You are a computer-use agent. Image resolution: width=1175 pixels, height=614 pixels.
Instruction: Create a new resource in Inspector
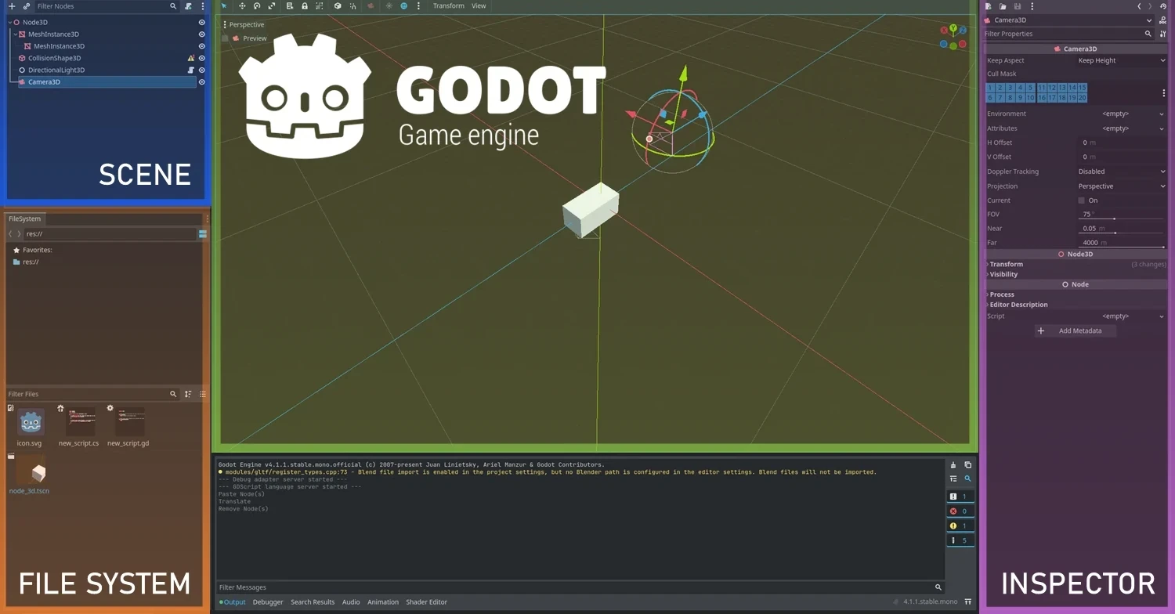pyautogui.click(x=989, y=6)
